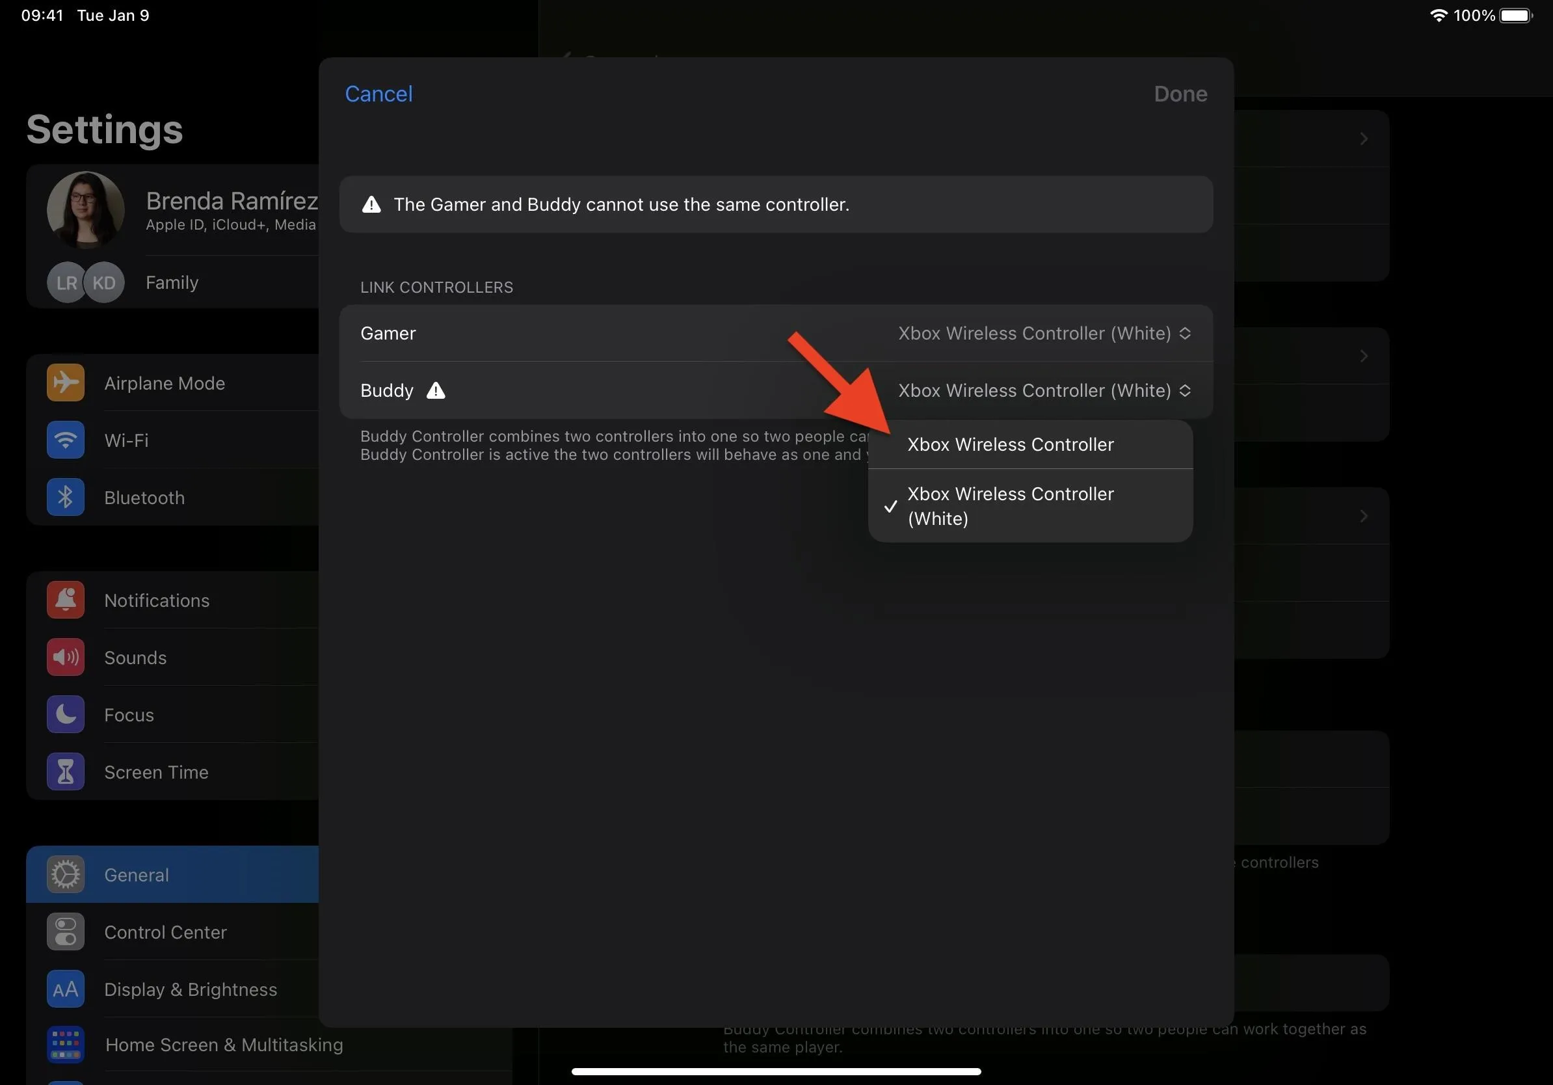Select the General label in sidebar

tap(137, 875)
